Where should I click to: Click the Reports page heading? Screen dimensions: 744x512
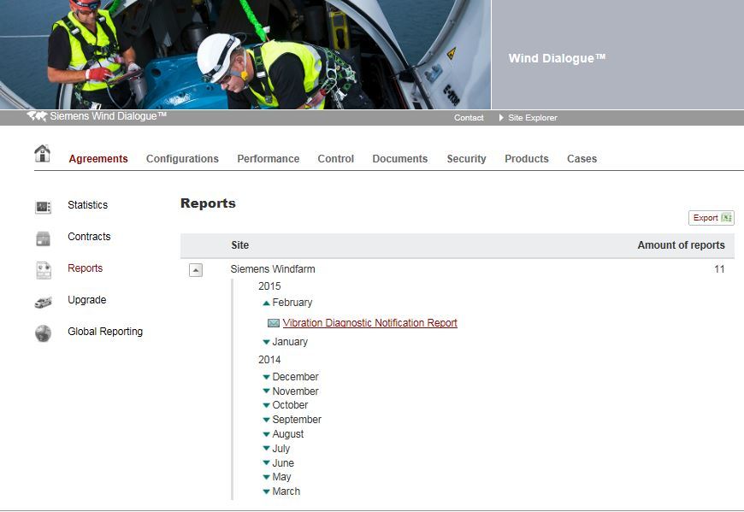[208, 203]
